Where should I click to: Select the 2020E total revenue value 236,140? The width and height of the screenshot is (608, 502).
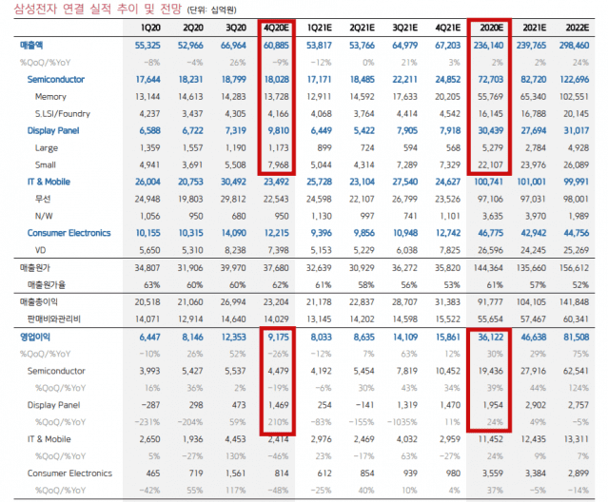coord(489,45)
